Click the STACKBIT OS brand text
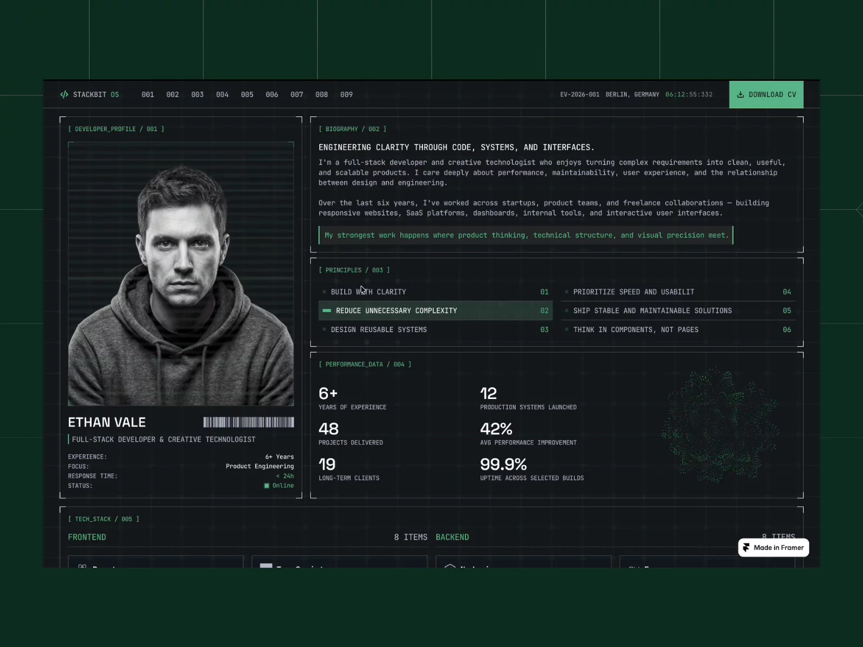 pyautogui.click(x=96, y=94)
